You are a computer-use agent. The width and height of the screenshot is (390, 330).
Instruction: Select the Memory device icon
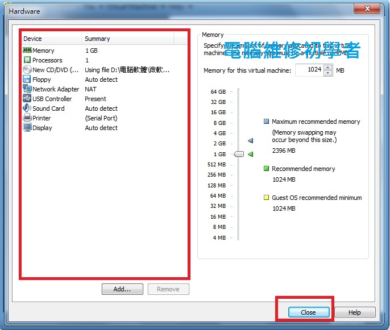point(27,51)
